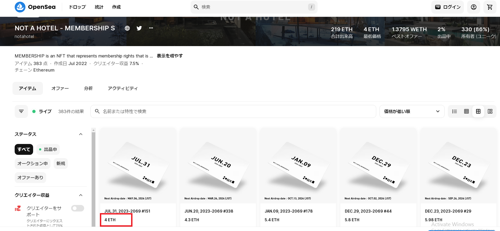500x231 pixels.
Task: Select the すべて status filter
Action: click(x=24, y=149)
